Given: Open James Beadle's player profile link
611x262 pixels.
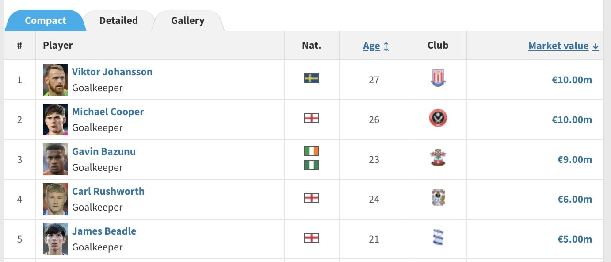Looking at the screenshot, I should click(104, 231).
